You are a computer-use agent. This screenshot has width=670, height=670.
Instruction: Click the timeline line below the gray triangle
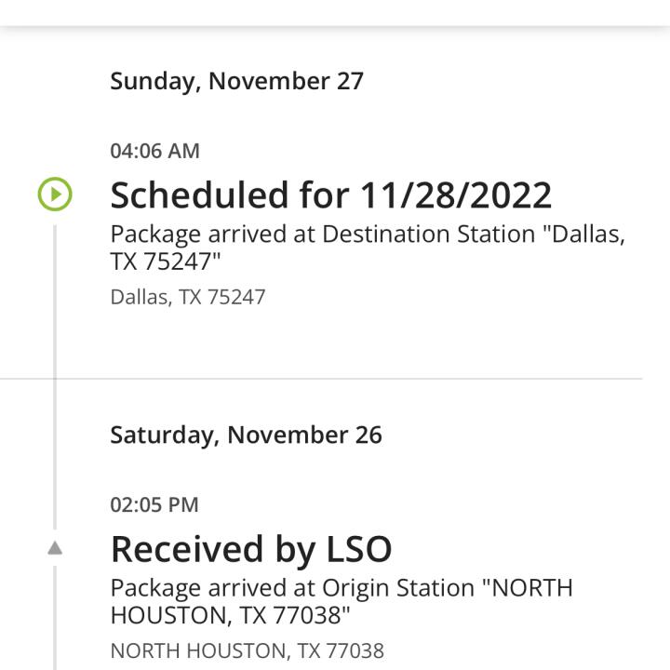click(55, 614)
